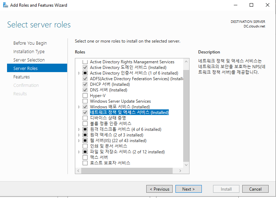
Task: Expand the 원격 액세스 node
Action: [79, 135]
